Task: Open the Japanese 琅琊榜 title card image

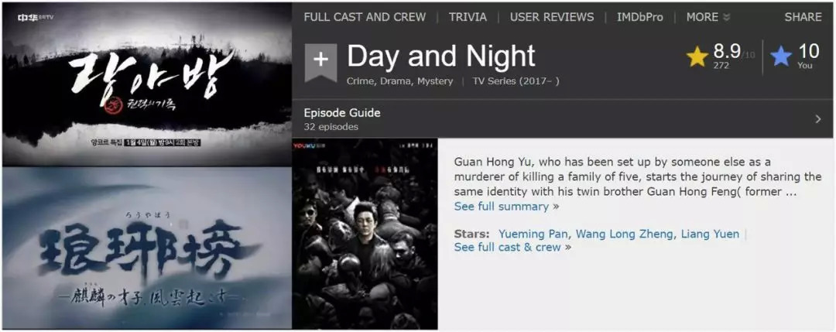Action: coord(147,248)
